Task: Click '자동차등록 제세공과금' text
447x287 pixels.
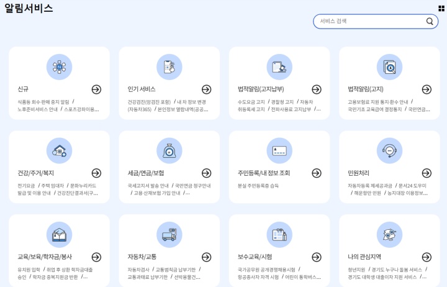Action: pyautogui.click(x=370, y=186)
